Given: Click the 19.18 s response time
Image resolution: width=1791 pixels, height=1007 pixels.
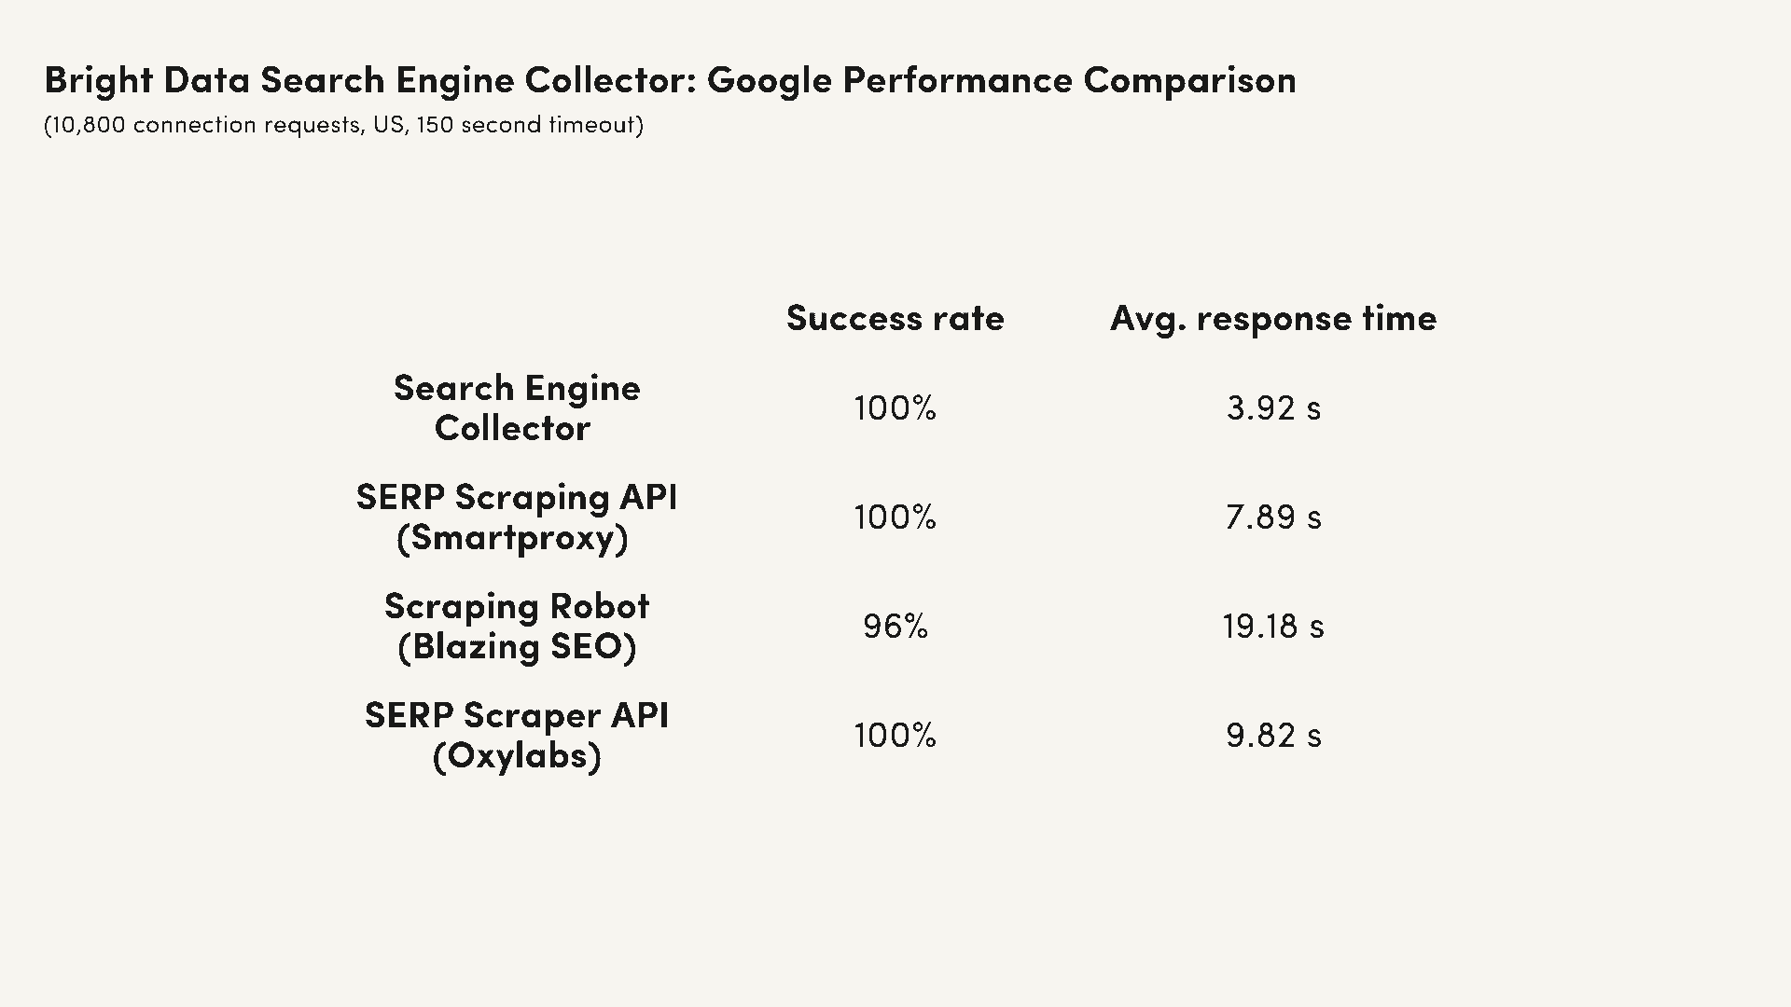Looking at the screenshot, I should click(x=1273, y=627).
